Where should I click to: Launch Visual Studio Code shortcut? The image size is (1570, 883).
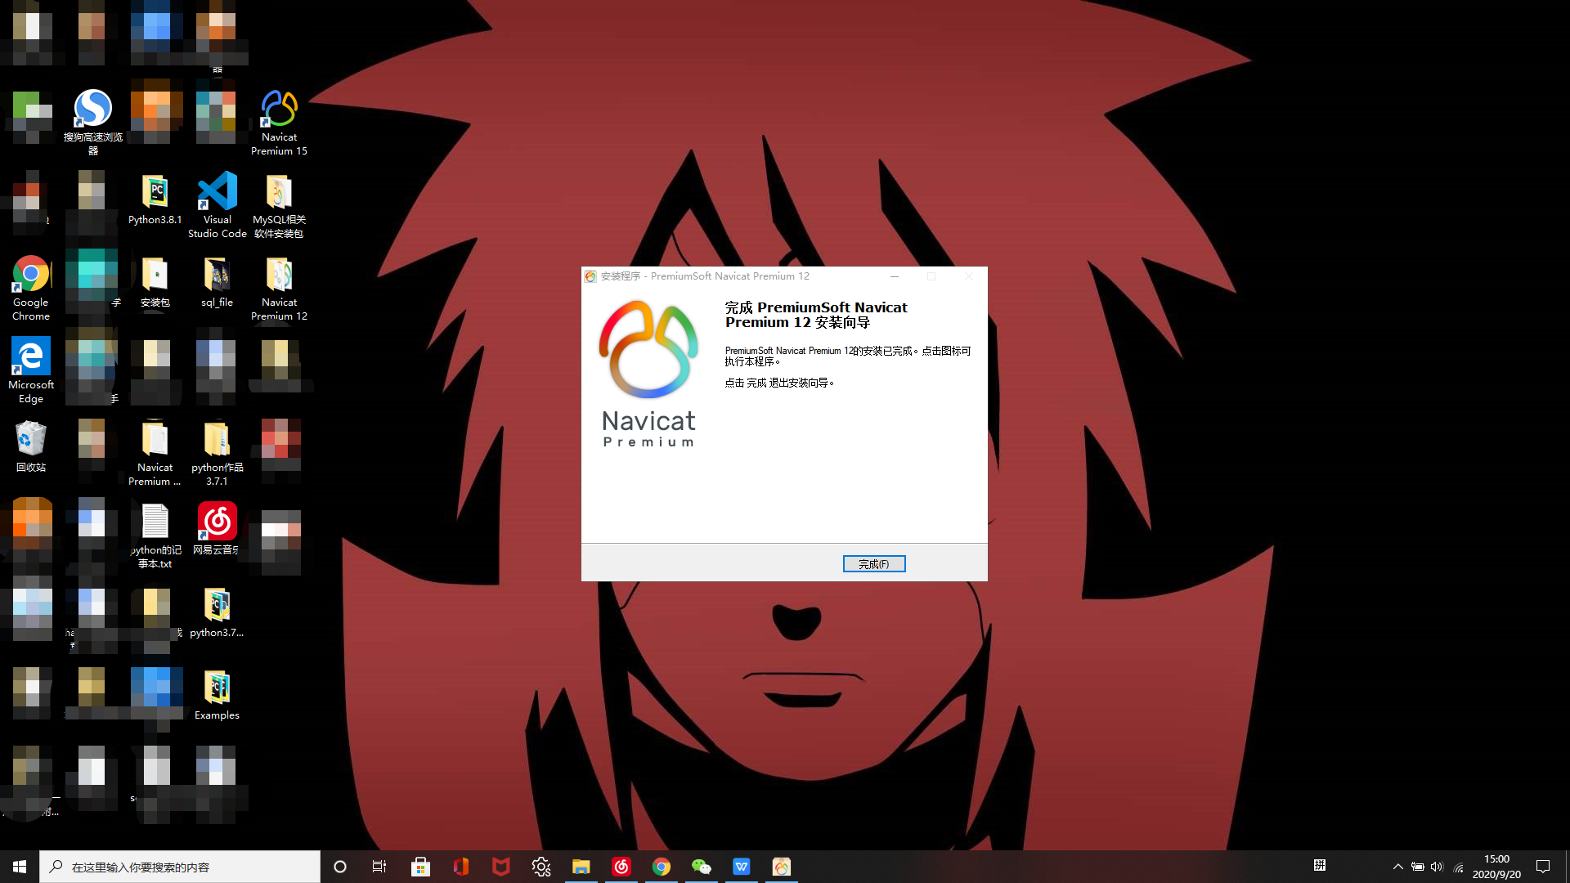(x=217, y=205)
